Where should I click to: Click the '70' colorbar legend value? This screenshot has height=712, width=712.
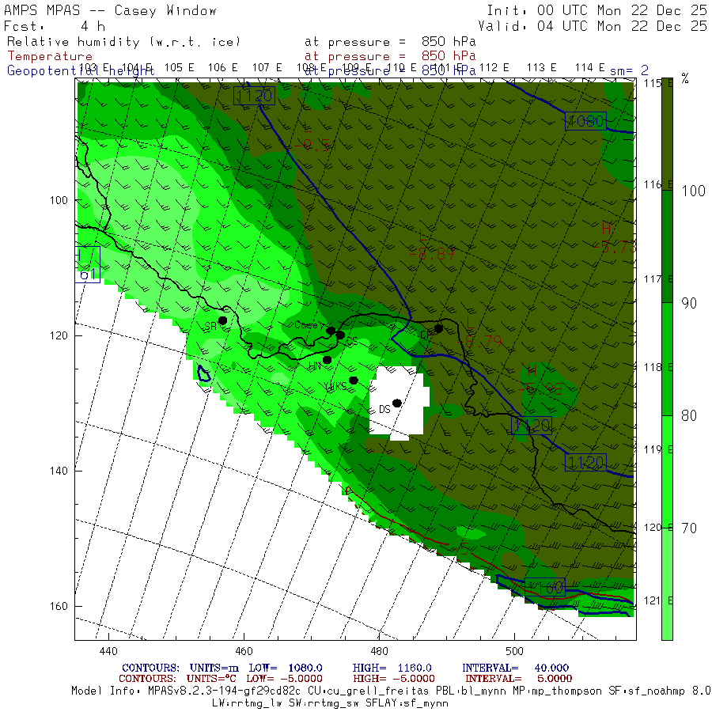(689, 528)
